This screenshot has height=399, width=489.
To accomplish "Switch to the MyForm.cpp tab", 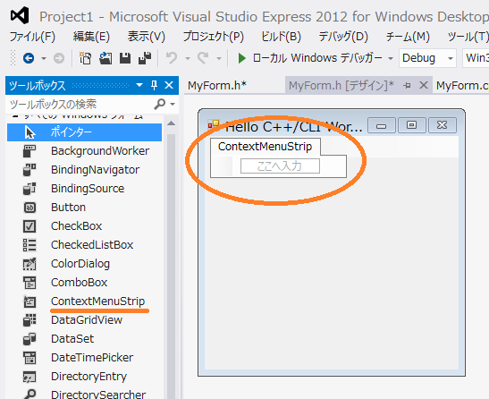I will tap(462, 85).
